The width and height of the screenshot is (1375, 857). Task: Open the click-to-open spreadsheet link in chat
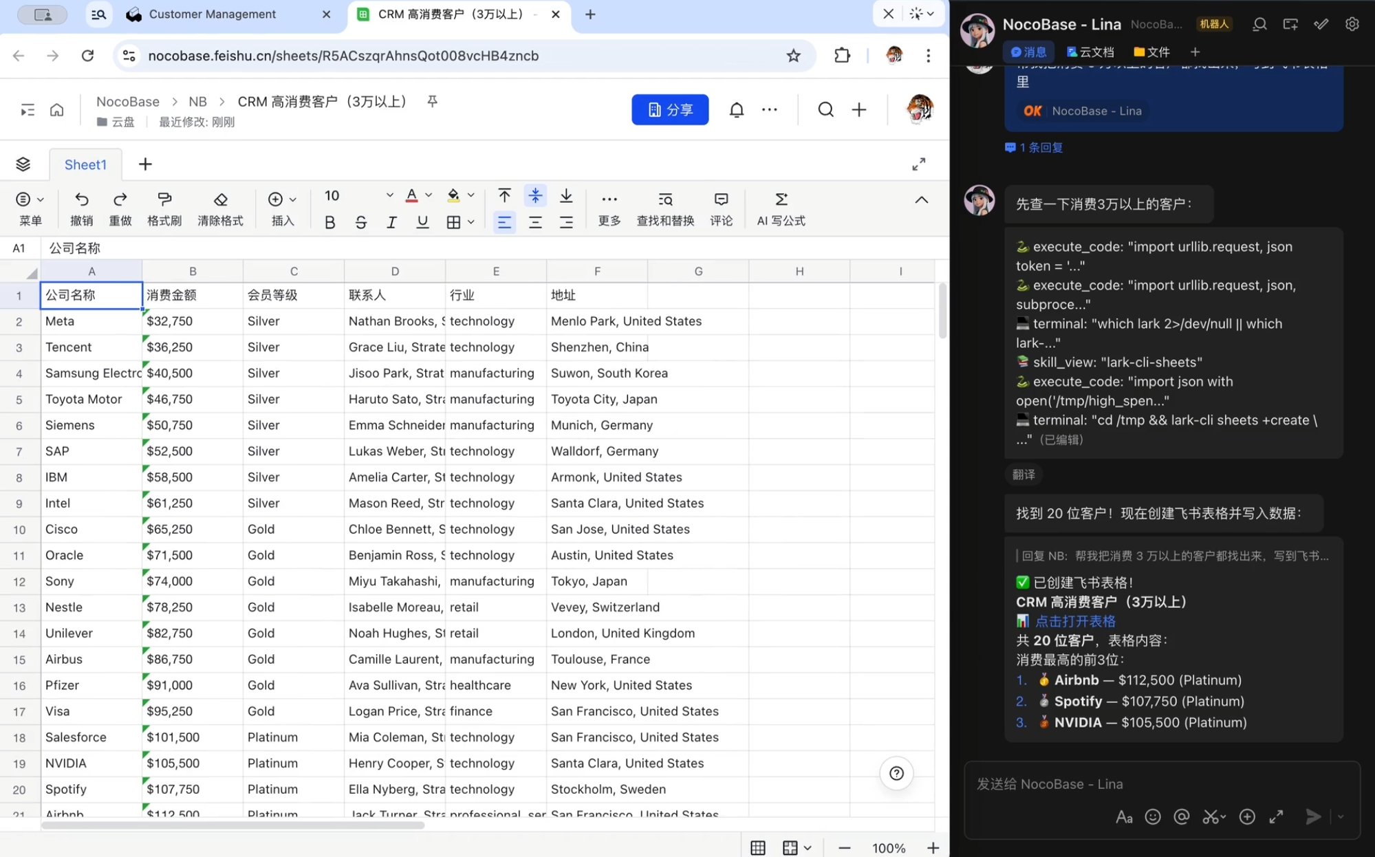[x=1075, y=621]
